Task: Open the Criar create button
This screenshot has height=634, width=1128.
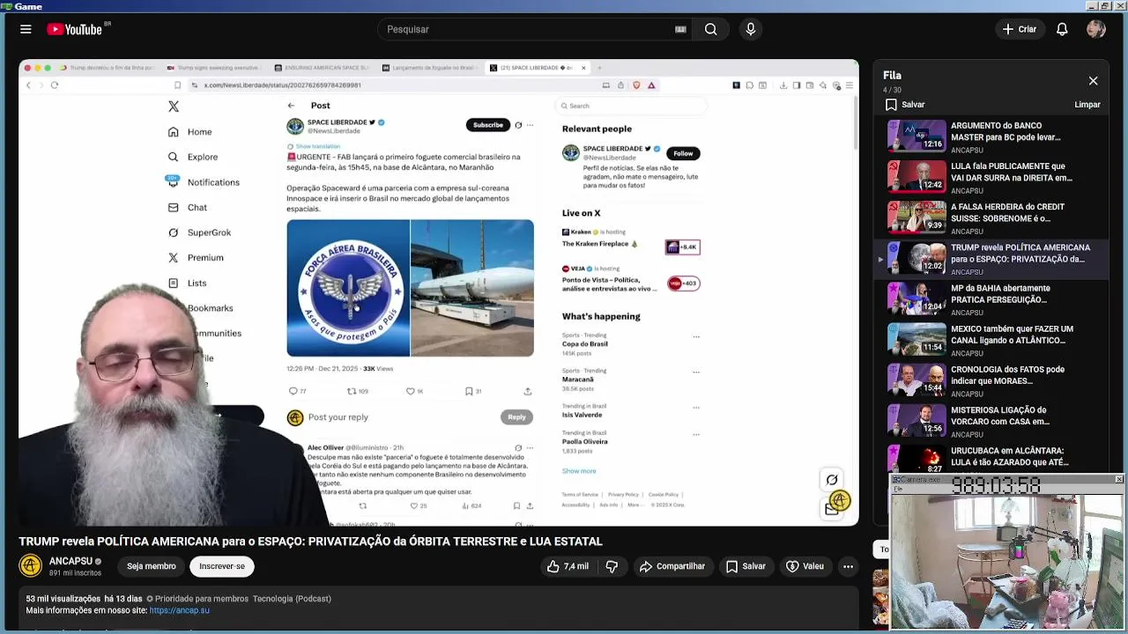Action: (x=1019, y=29)
